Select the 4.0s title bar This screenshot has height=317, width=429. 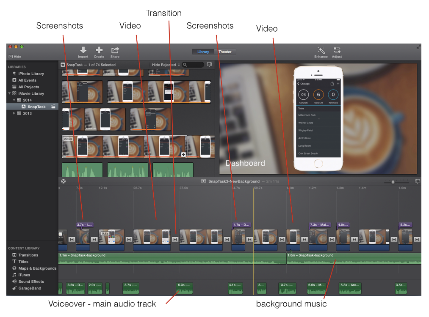(343, 225)
